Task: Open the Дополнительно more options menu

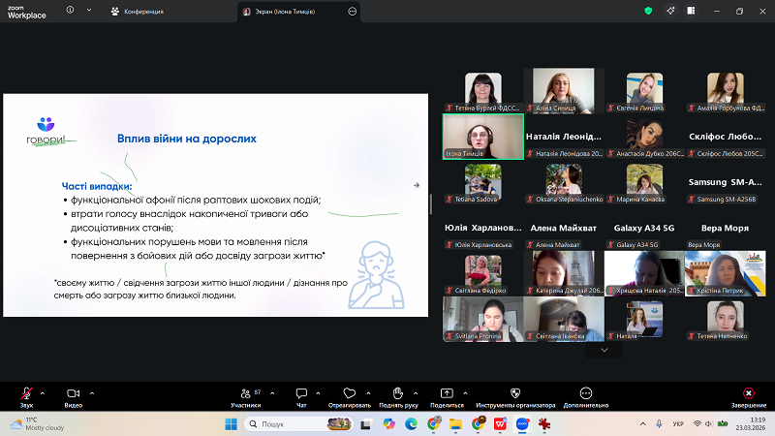Action: (585, 394)
